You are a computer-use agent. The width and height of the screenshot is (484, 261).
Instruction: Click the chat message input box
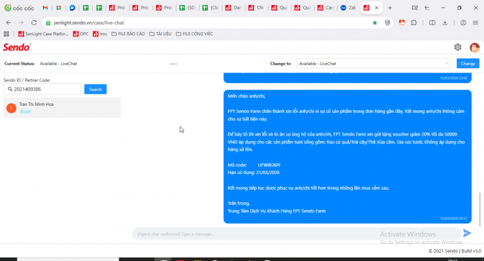point(296,234)
